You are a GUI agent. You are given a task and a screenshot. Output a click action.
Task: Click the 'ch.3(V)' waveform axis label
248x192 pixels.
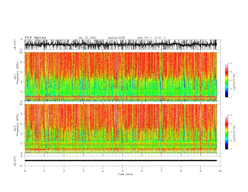(15, 161)
